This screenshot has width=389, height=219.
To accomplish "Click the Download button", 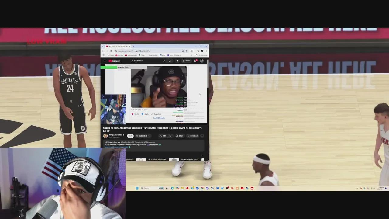I will pyautogui.click(x=193, y=136).
